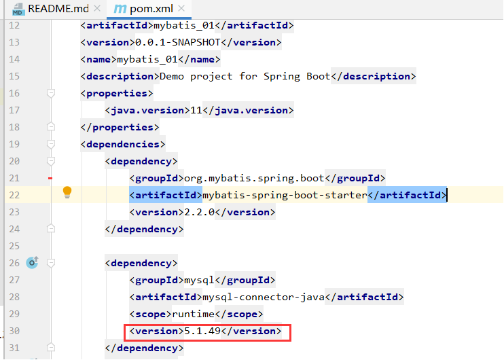504x360 pixels.
Task: Close the README.md tab
Action: point(97,9)
